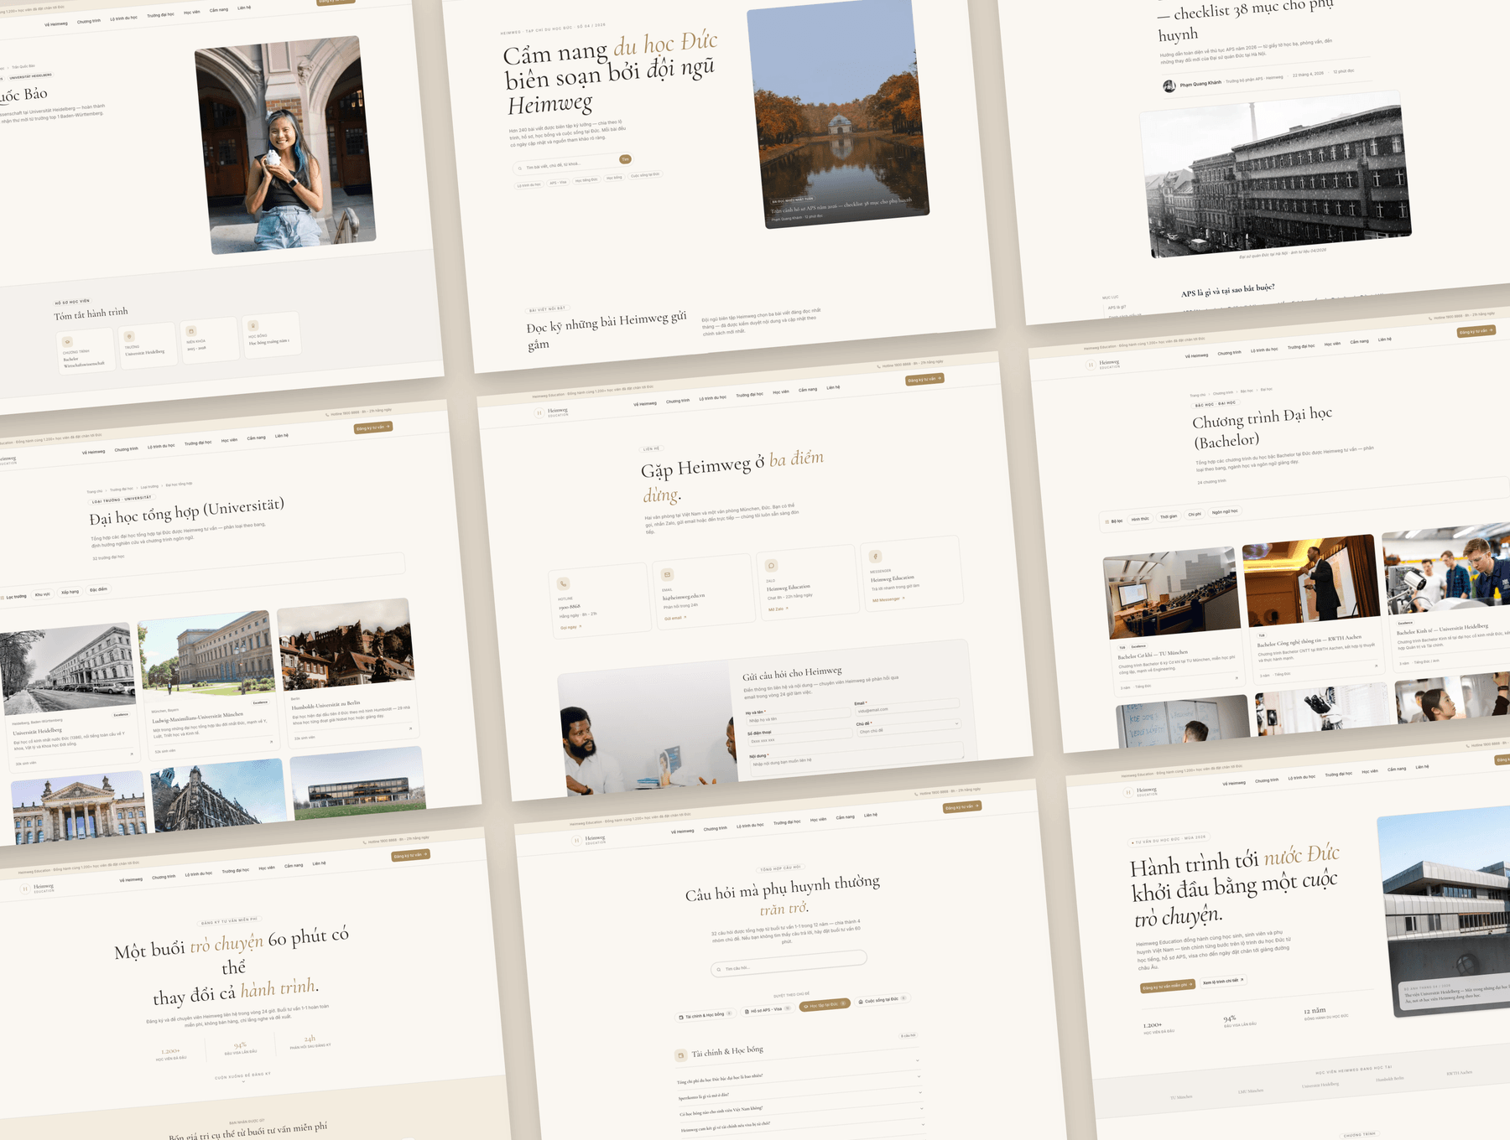Click the Đăng ký tư vấn miễn phí homepage button
1510x1140 pixels.
tap(1168, 987)
